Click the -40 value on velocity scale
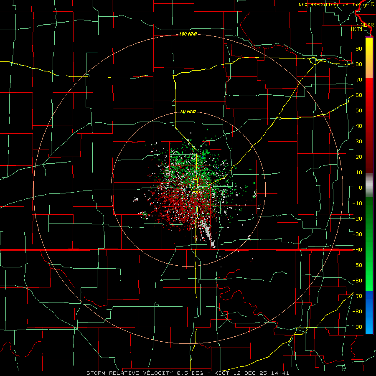376x376 pixels. tap(357, 250)
